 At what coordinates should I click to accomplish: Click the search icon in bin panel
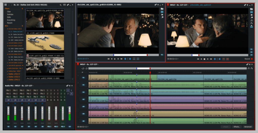coord(61,5)
